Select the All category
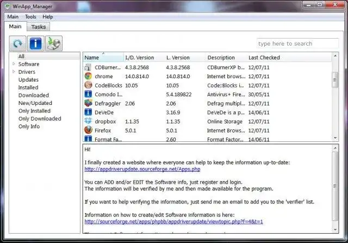The height and width of the screenshot is (243, 348). [x=21, y=57]
